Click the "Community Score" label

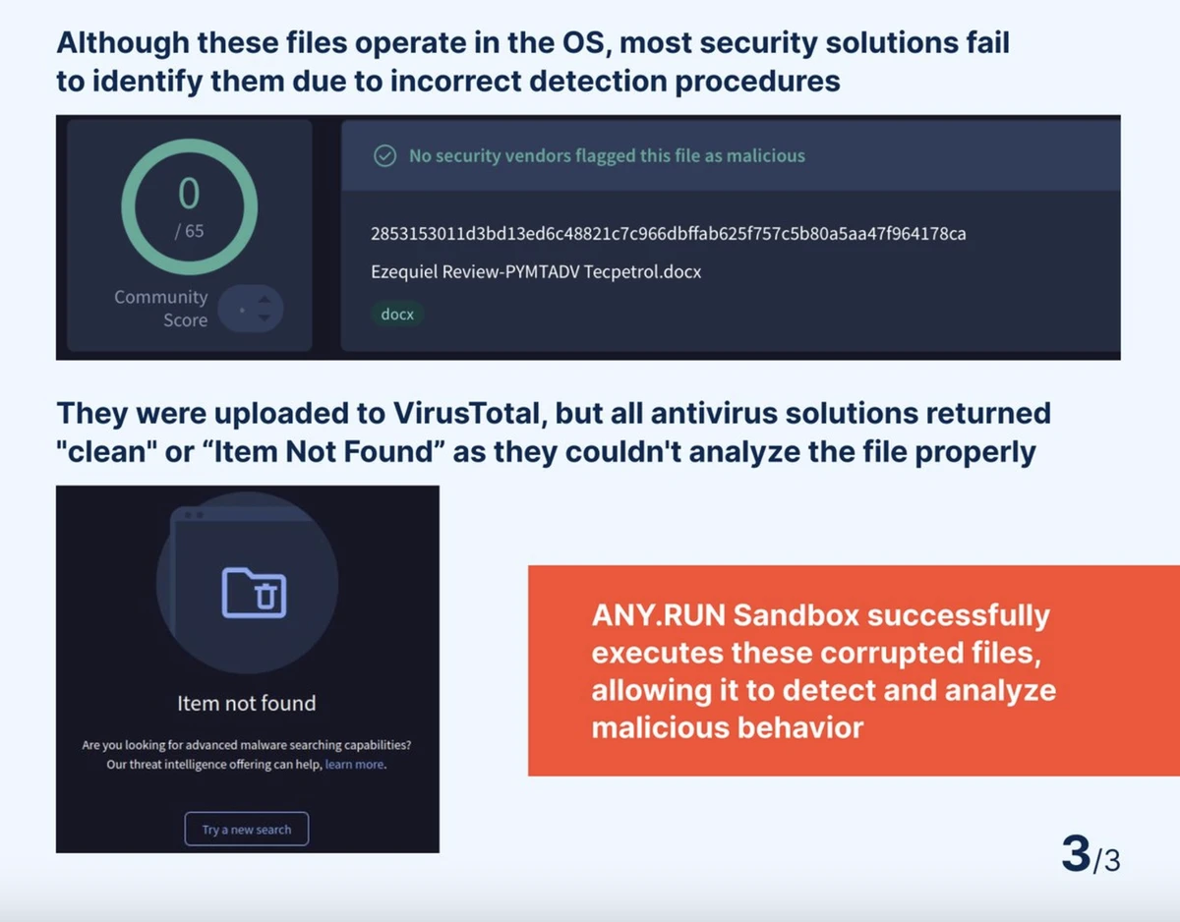click(161, 308)
